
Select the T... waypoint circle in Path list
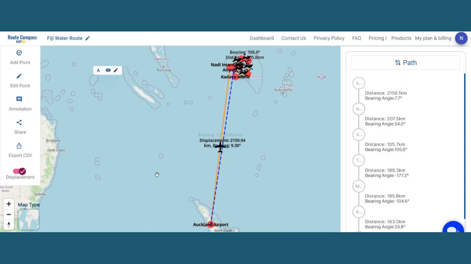pos(359,160)
